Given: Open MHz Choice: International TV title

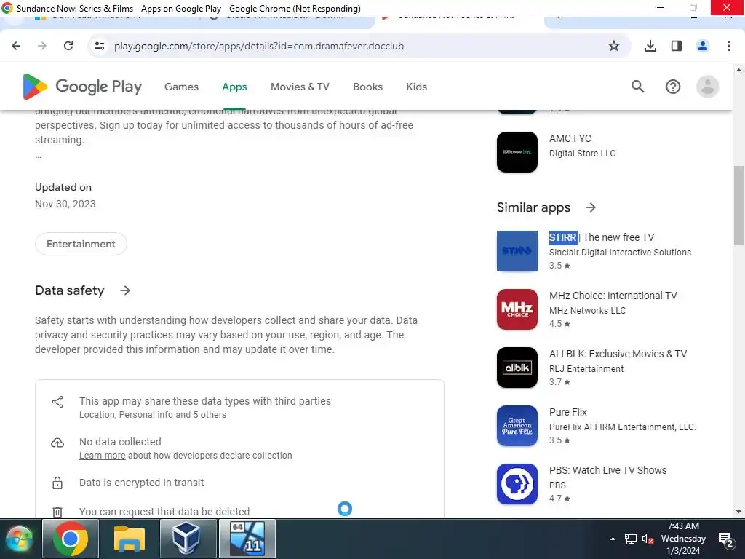Looking at the screenshot, I should (x=613, y=296).
